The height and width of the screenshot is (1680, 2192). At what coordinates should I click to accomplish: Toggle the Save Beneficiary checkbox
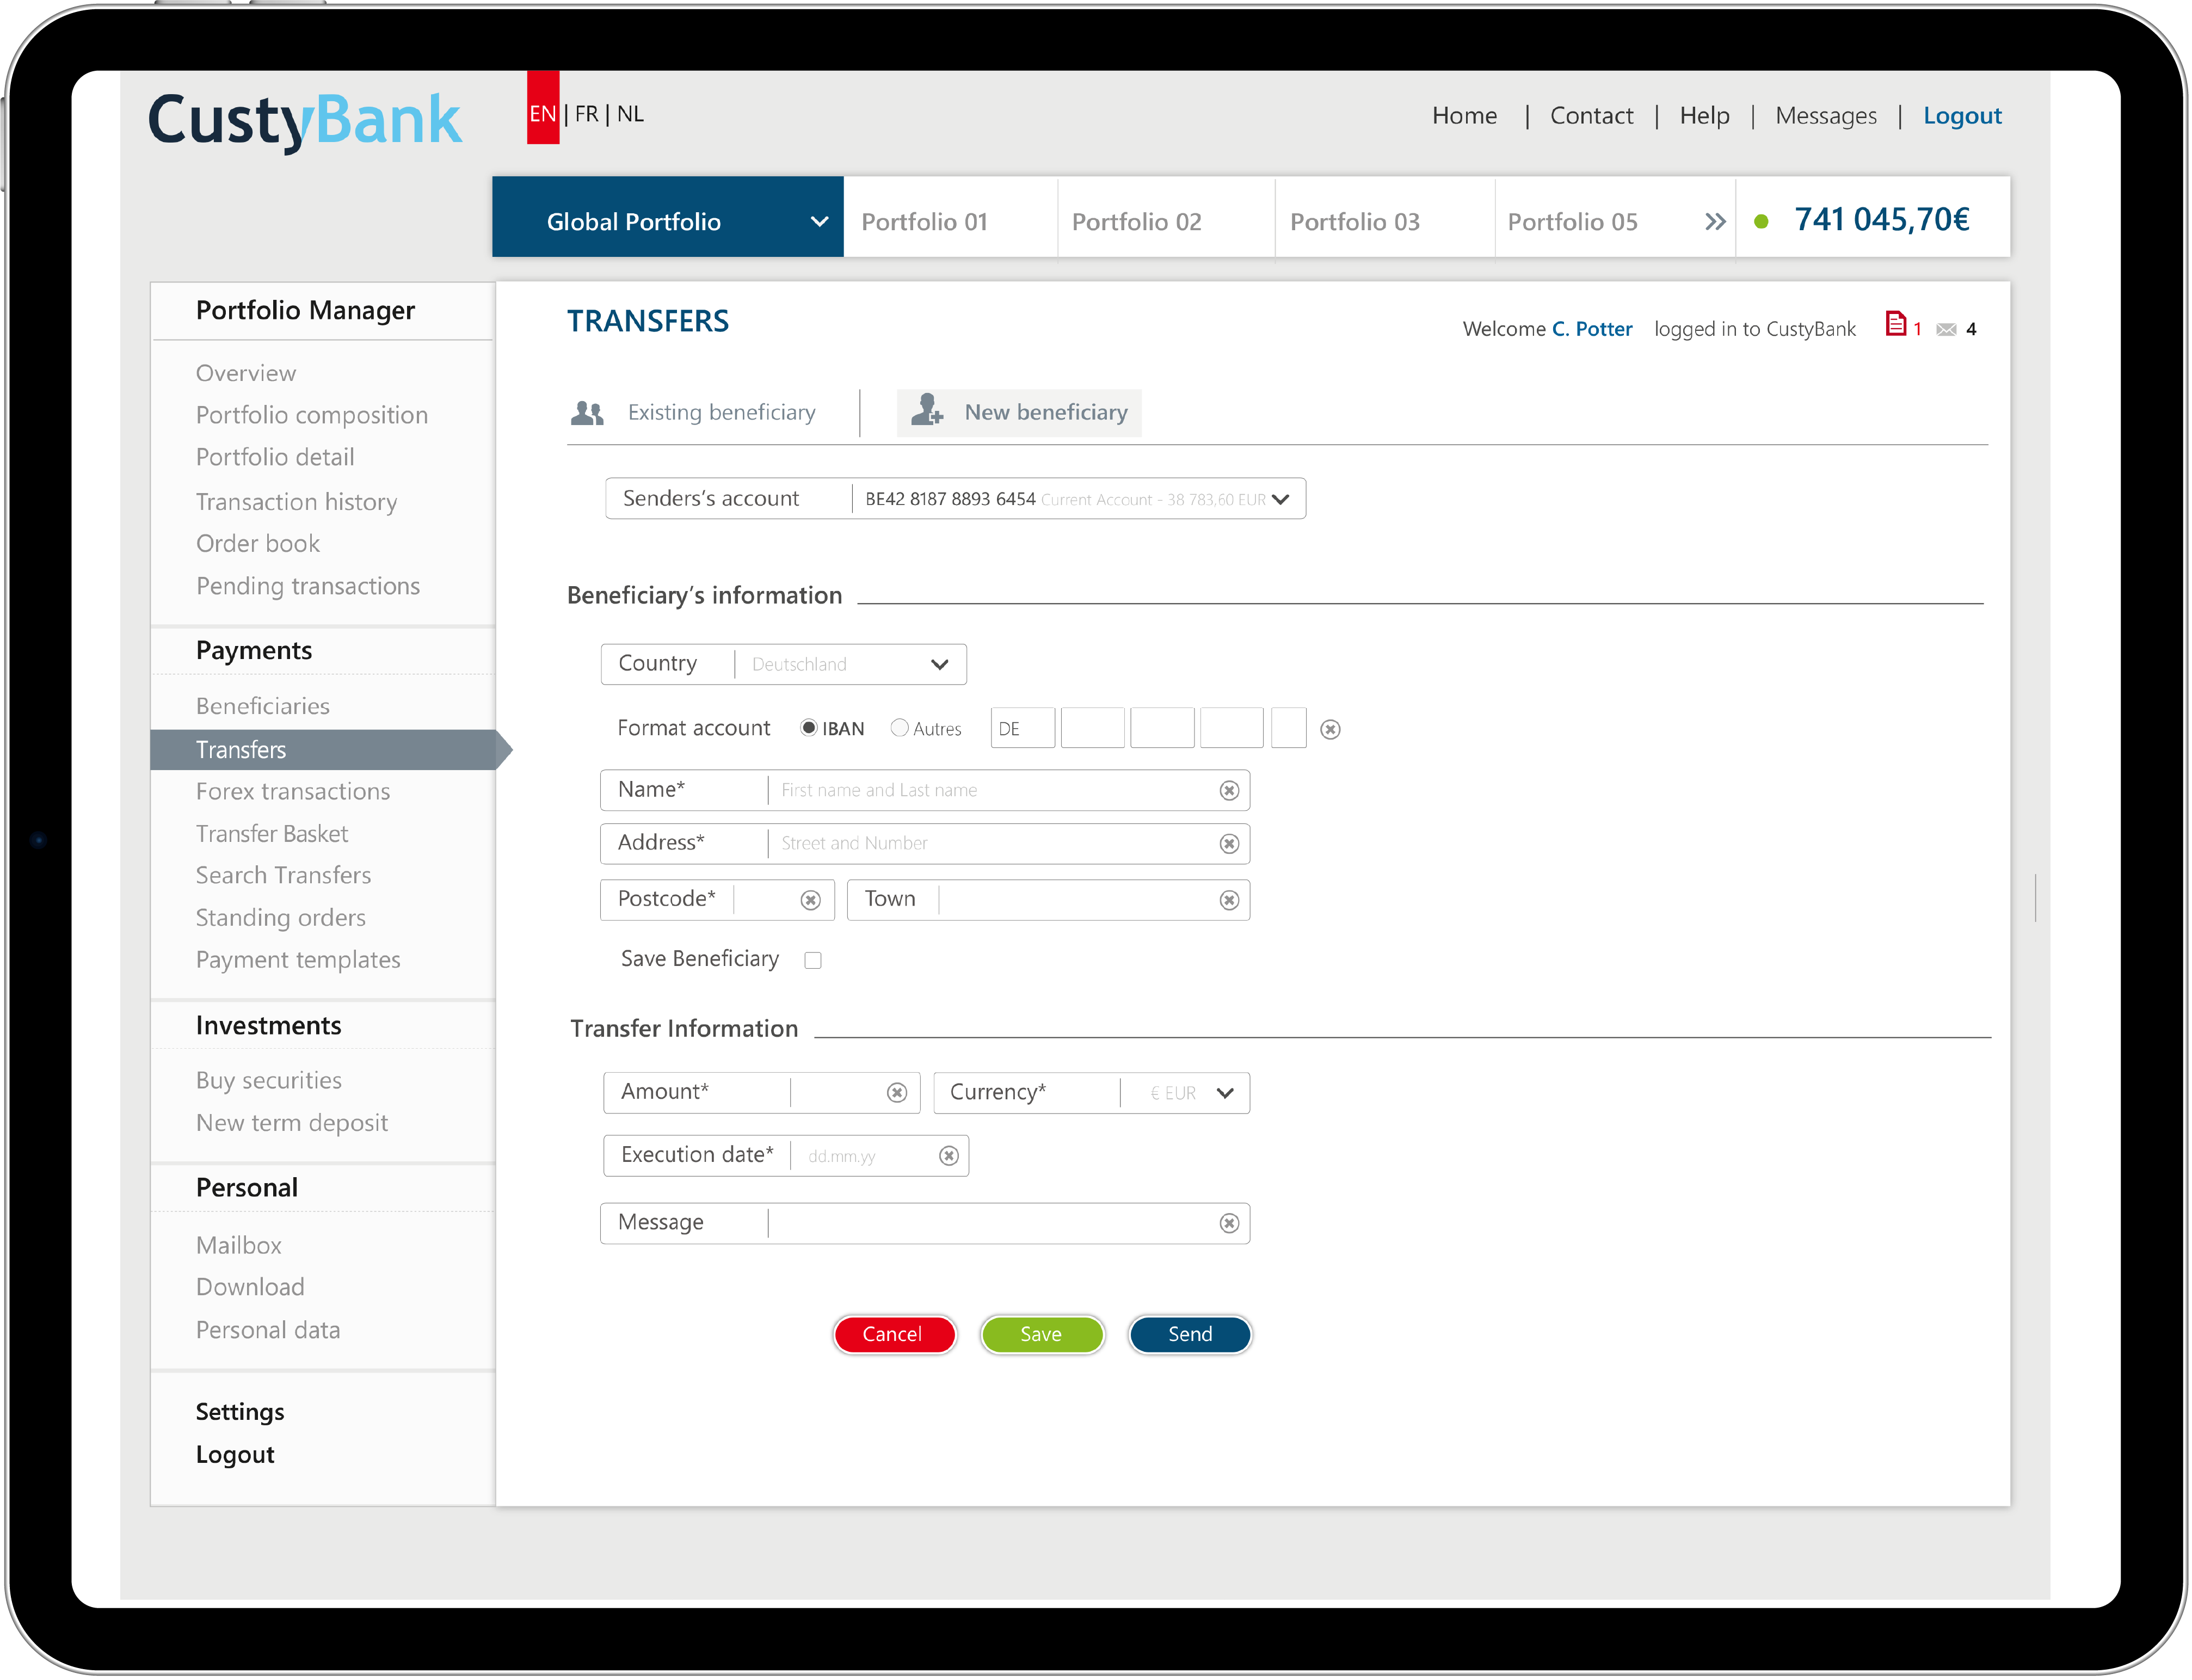point(814,958)
